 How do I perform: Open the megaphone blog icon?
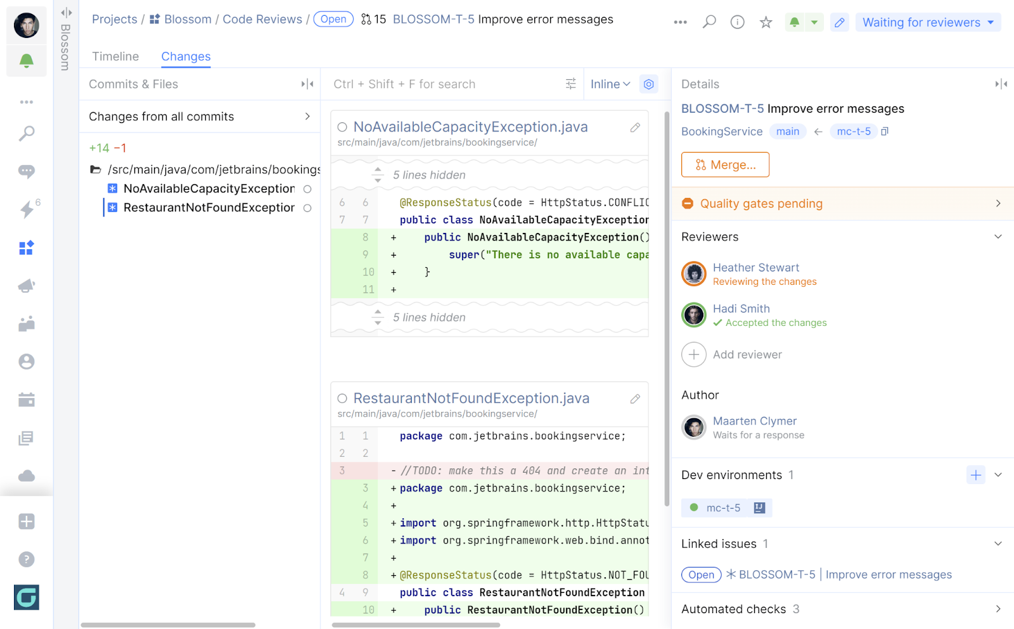[27, 286]
